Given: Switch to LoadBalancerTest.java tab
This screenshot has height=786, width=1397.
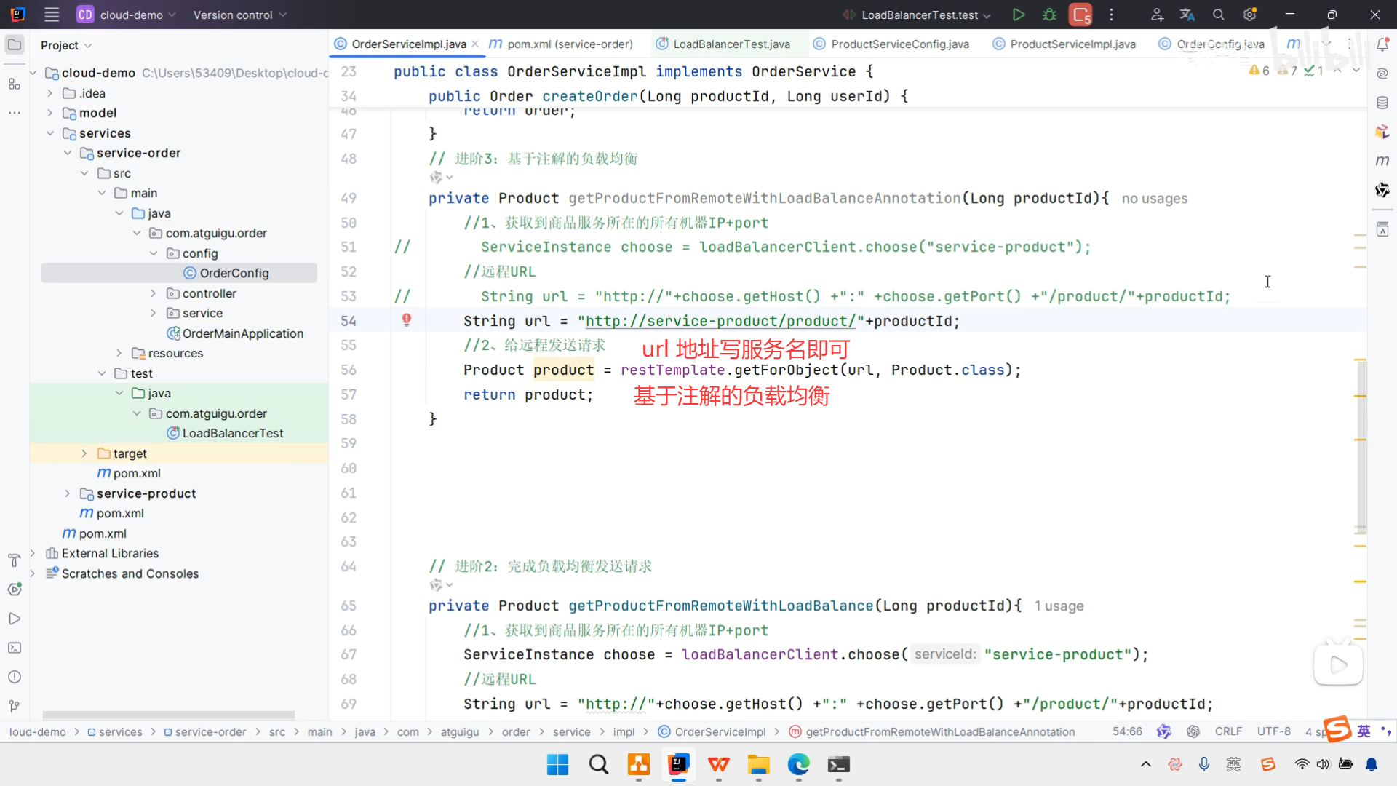Looking at the screenshot, I should coord(731,44).
